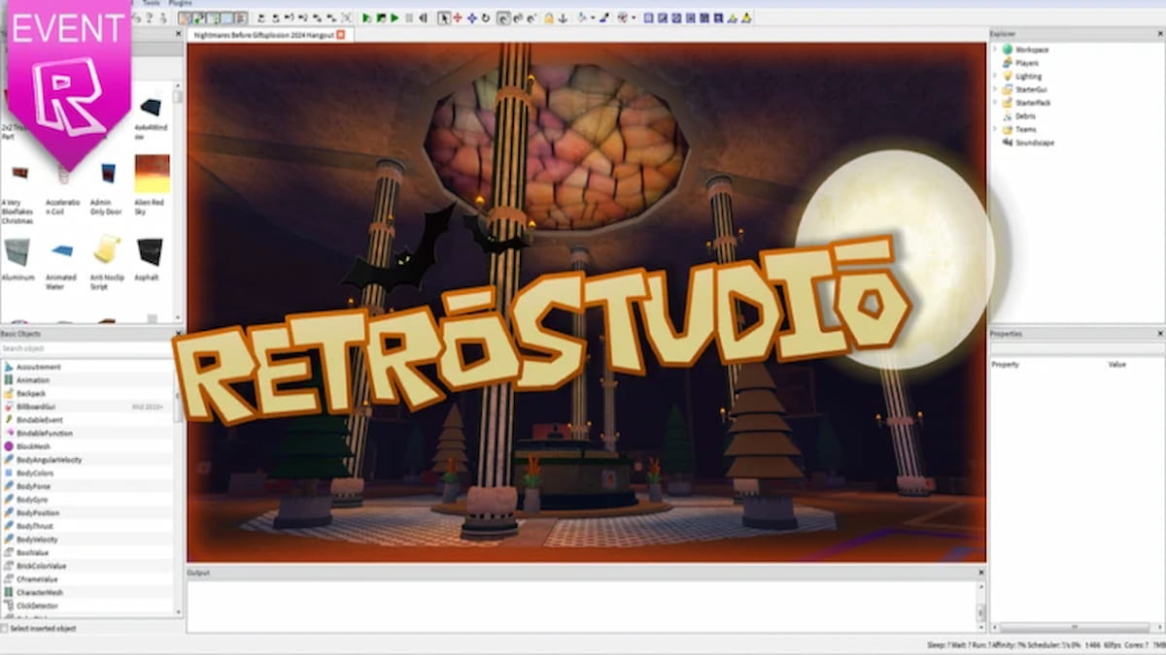Click the Soundscape speaker icon
Viewport: 1166px width, 655px height.
[1008, 143]
